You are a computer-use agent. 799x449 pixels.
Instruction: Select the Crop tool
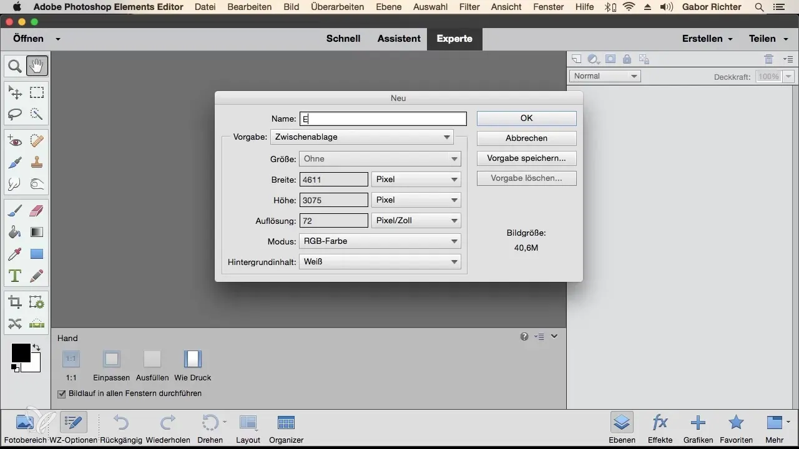click(x=15, y=302)
